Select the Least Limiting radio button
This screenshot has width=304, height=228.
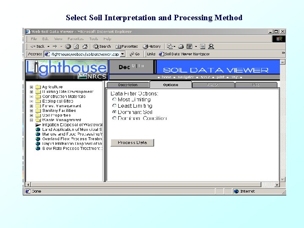coord(114,106)
